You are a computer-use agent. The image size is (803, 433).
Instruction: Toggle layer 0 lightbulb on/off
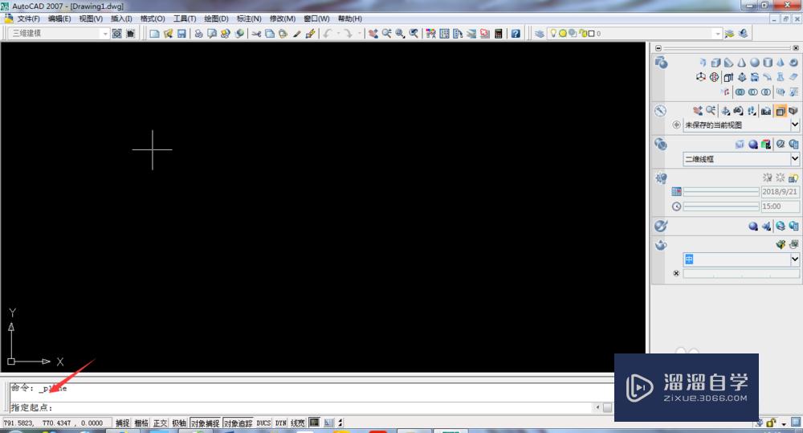553,33
